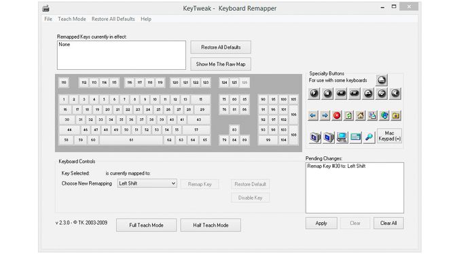The width and height of the screenshot is (451, 254).
Task: Start Half Teach Mode
Action: coord(211,225)
